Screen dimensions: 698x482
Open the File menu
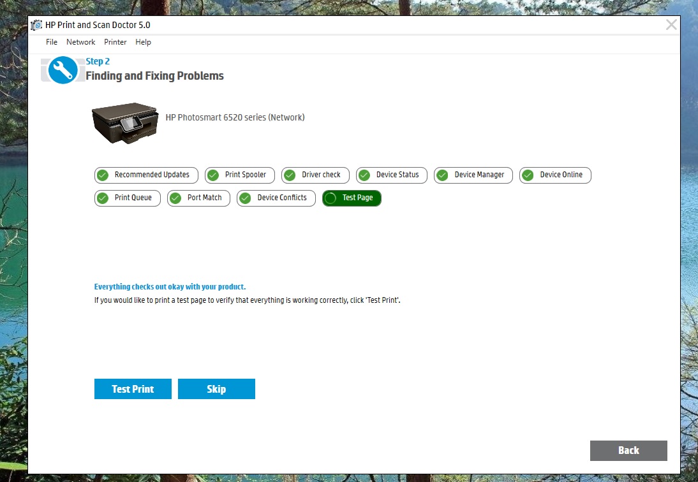coord(52,42)
